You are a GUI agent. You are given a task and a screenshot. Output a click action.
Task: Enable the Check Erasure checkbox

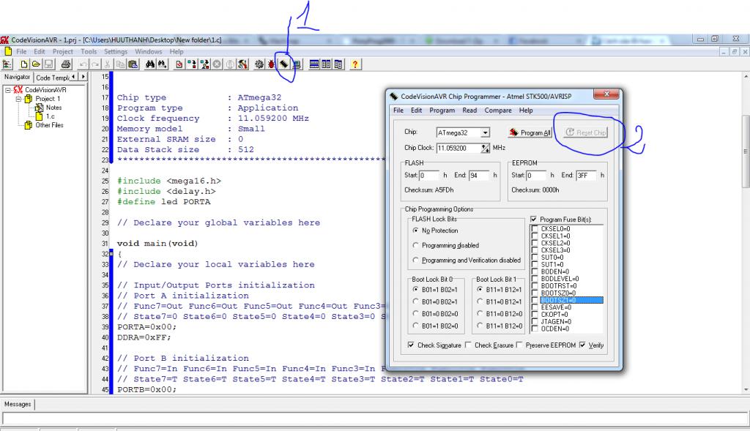468,345
